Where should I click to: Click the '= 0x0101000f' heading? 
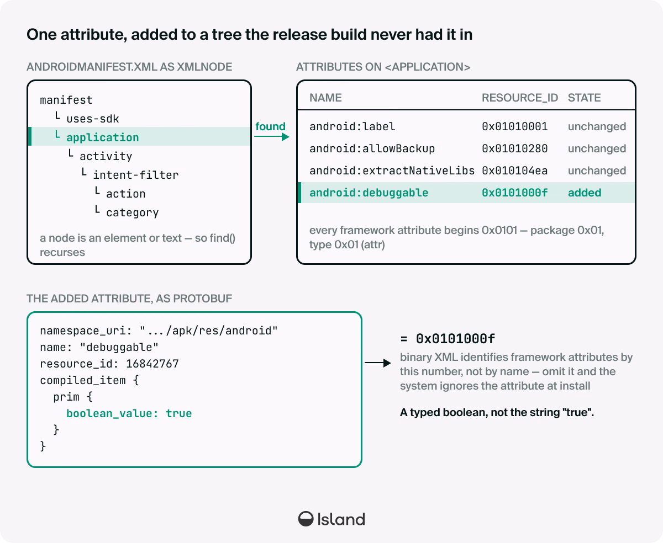pos(448,338)
